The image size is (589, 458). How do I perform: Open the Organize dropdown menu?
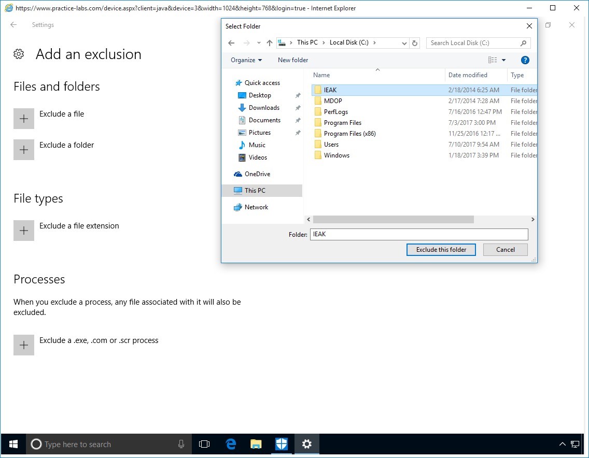[x=246, y=60]
